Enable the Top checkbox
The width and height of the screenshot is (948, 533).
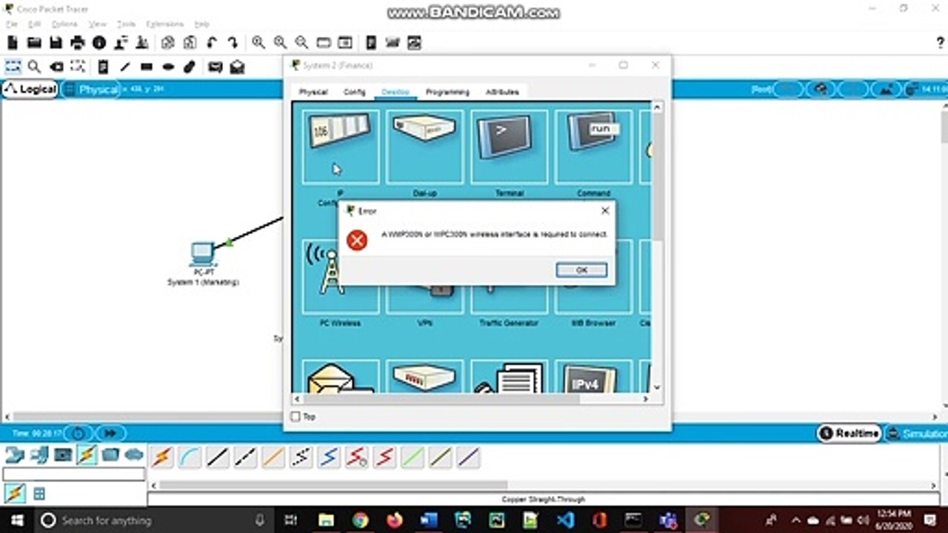pos(296,417)
